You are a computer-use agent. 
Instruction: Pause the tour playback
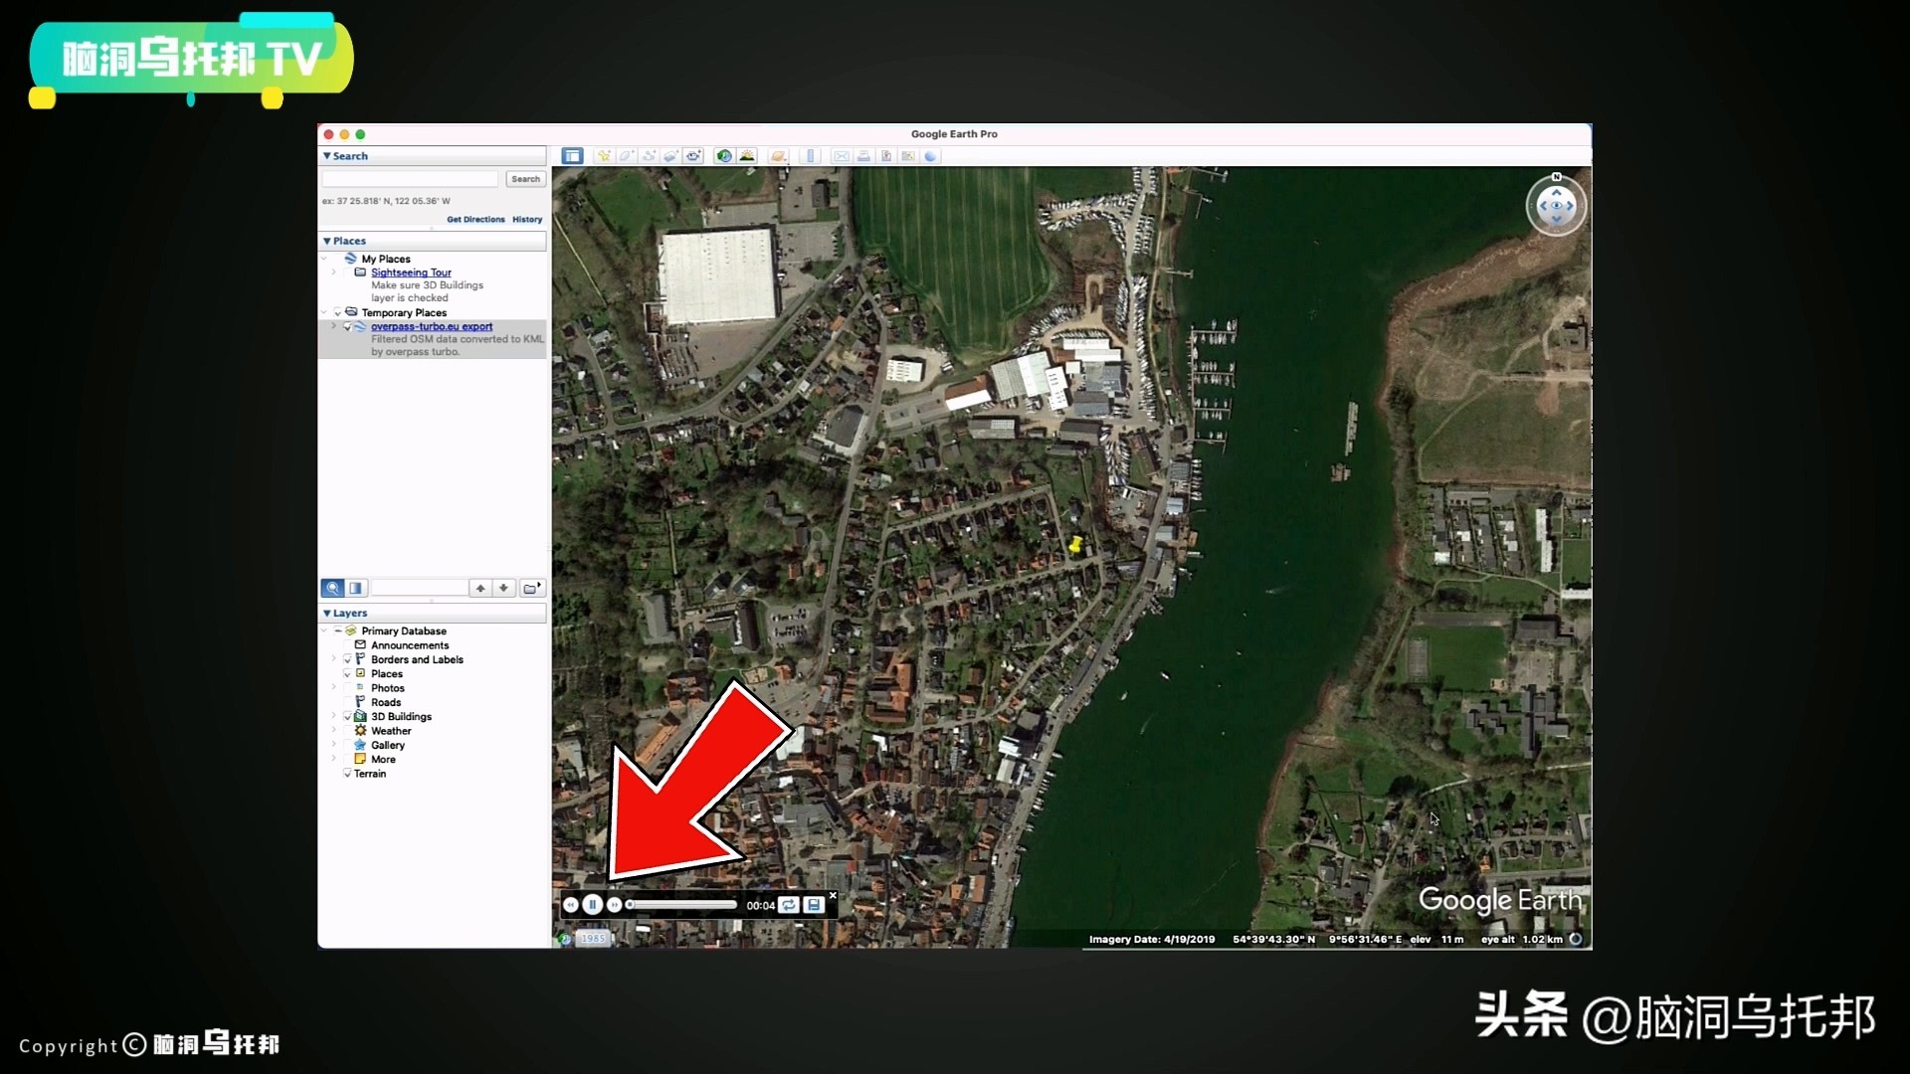pos(593,905)
